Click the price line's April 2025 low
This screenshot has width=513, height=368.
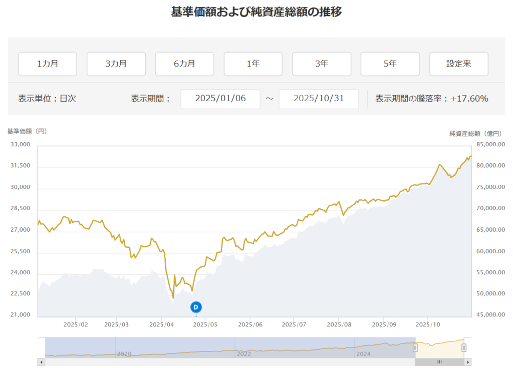point(173,298)
